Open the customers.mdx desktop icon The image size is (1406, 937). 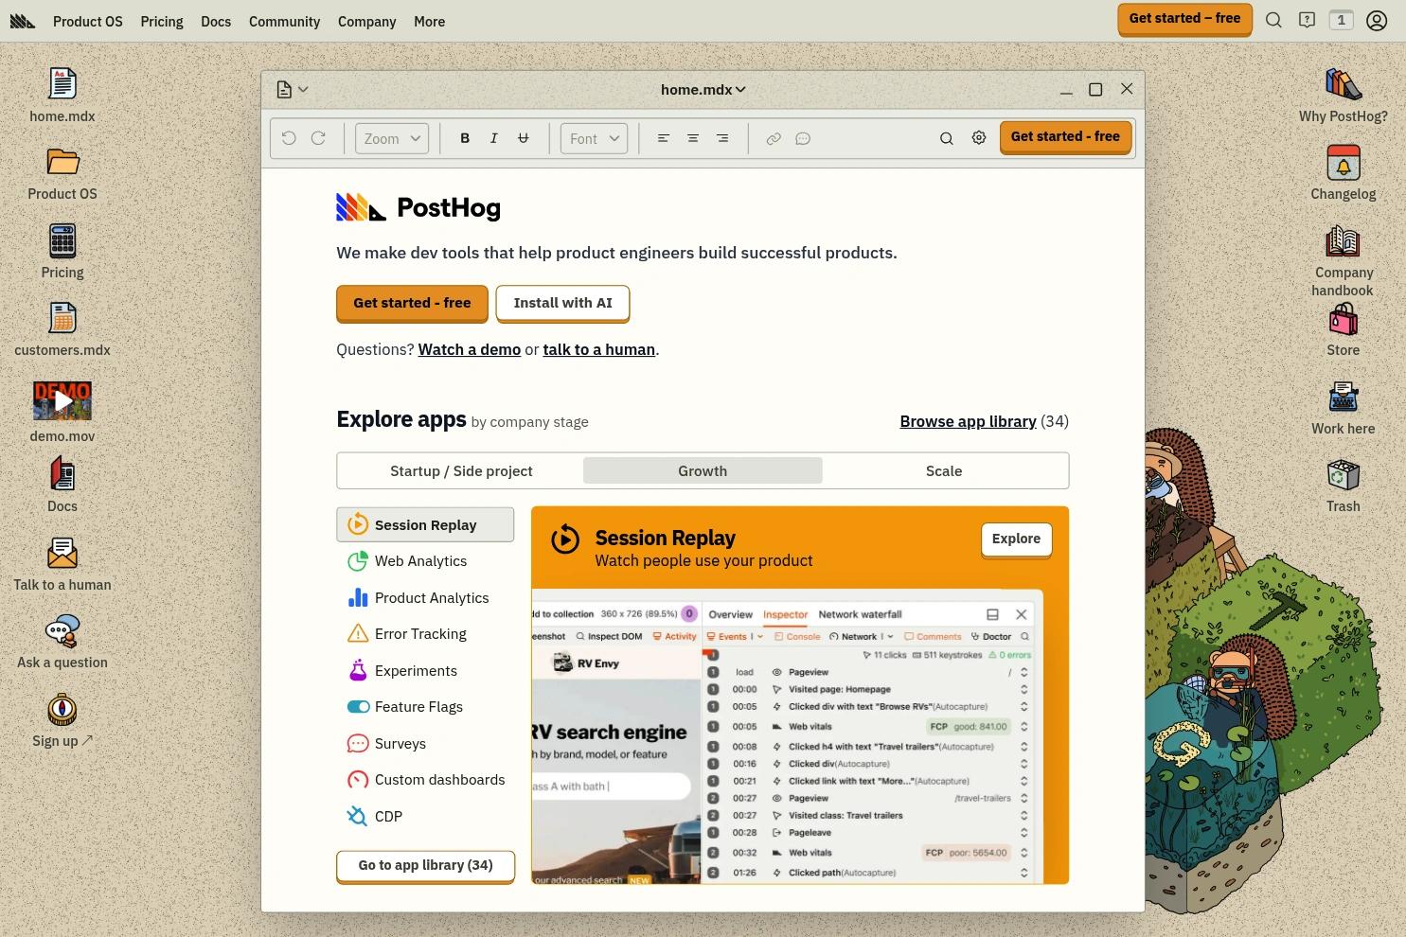coord(62,329)
